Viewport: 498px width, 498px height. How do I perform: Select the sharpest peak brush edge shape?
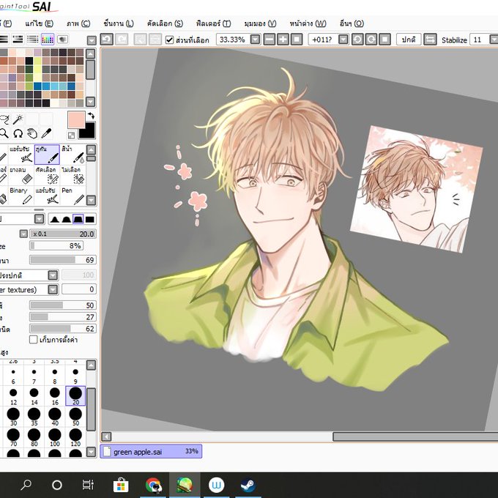[55, 219]
